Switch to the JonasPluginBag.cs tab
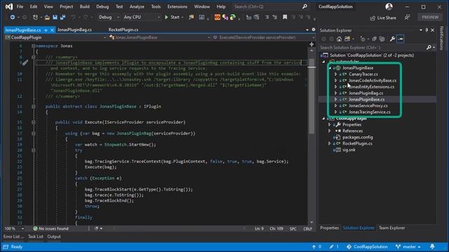Viewport: 449px width, 252px height. 74,29
